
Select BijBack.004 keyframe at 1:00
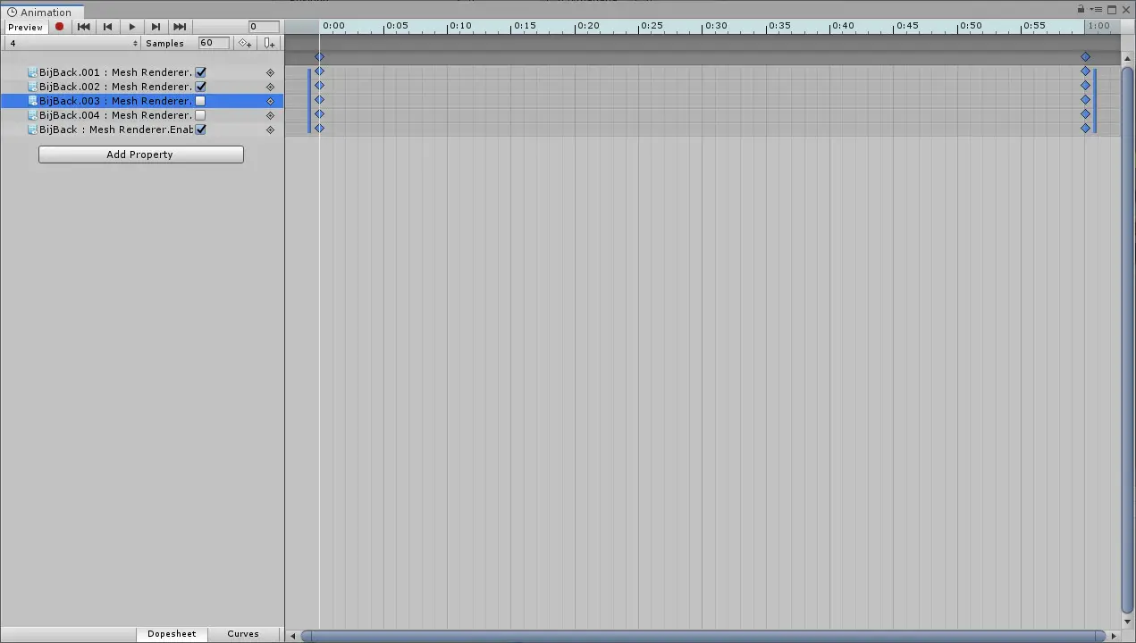[1086, 114]
